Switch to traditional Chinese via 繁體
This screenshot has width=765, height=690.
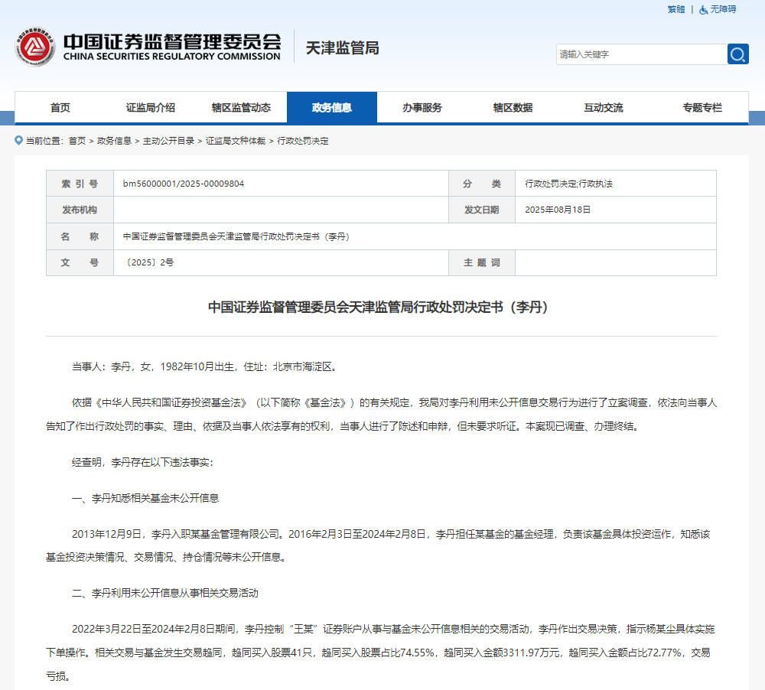click(675, 9)
